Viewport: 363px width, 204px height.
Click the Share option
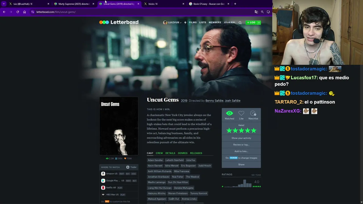click(x=241, y=164)
